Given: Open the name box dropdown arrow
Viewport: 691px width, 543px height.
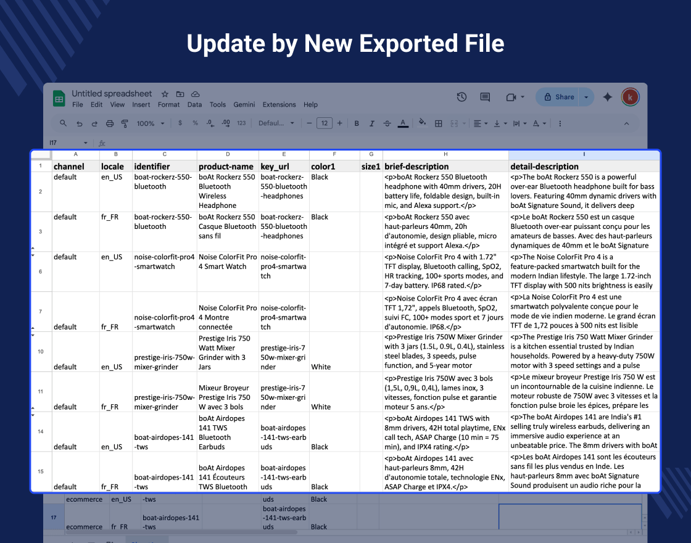Looking at the screenshot, I should click(86, 143).
